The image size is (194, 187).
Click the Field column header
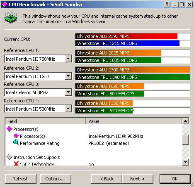pyautogui.click(x=46, y=121)
